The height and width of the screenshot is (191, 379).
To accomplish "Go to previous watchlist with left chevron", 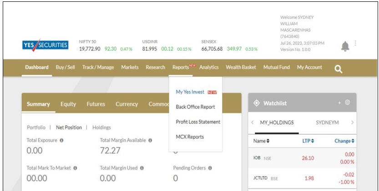I will (x=253, y=122).
